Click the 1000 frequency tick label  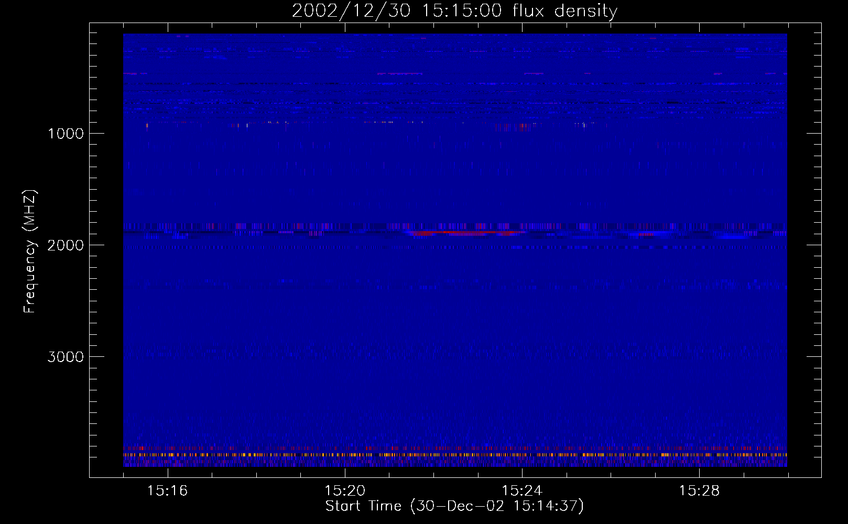coord(66,134)
